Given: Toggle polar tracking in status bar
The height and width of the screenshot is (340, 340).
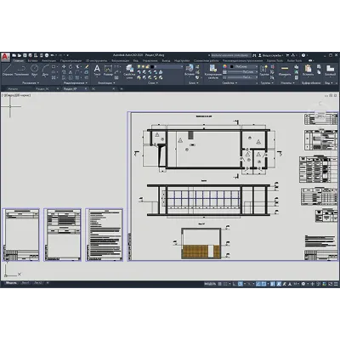Looking at the screenshot, I should (x=240, y=284).
